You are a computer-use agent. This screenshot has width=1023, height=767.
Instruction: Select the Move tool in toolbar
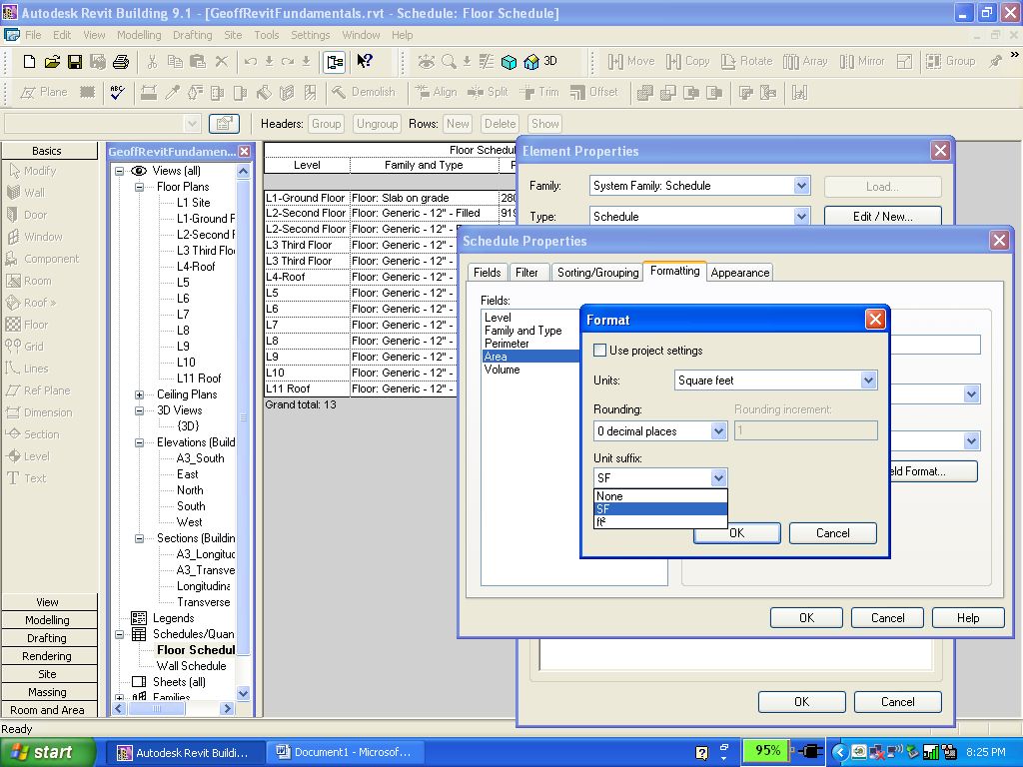[631, 61]
